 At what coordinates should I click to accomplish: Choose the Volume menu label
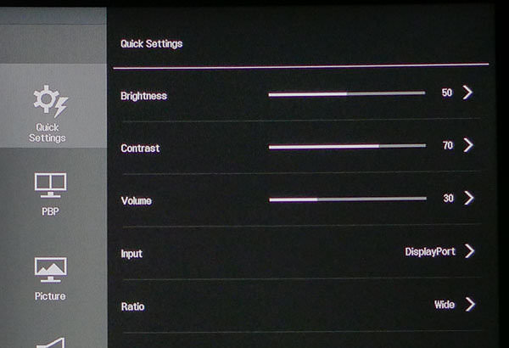pos(137,201)
